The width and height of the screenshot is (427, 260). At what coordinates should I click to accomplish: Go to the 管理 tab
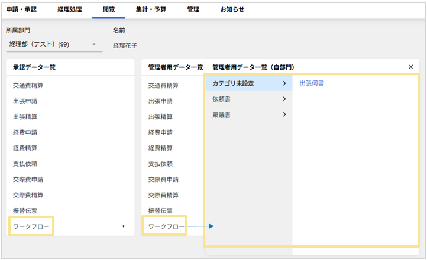click(193, 9)
